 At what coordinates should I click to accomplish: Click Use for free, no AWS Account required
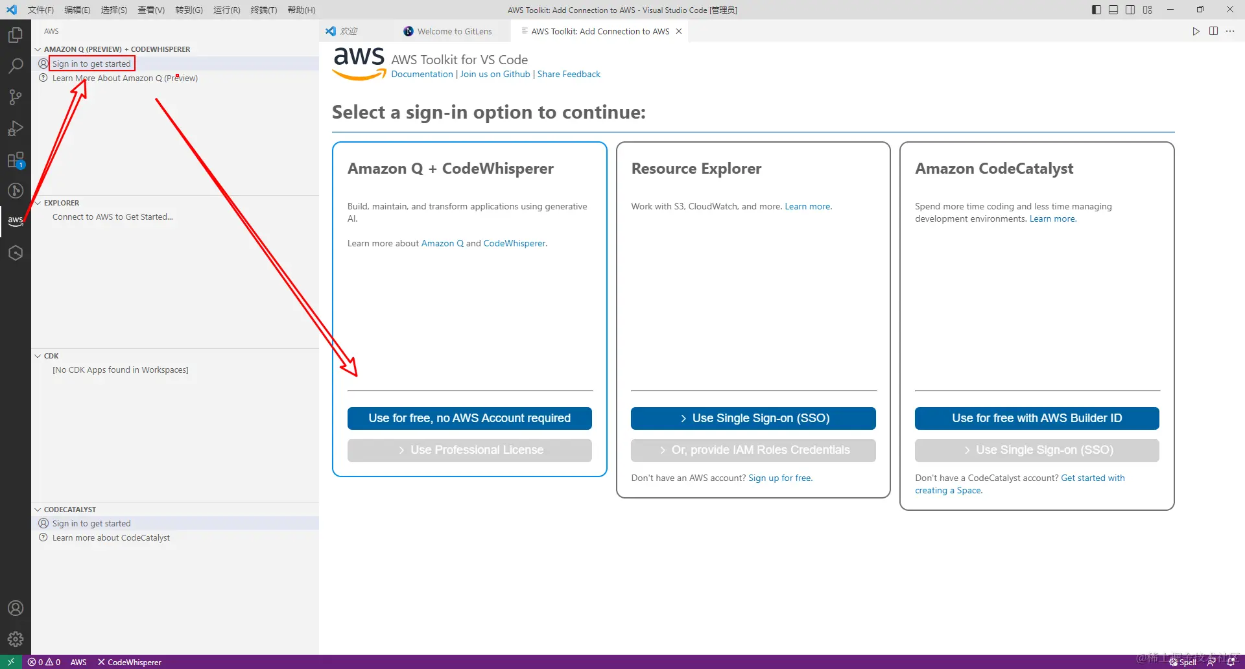[469, 418]
